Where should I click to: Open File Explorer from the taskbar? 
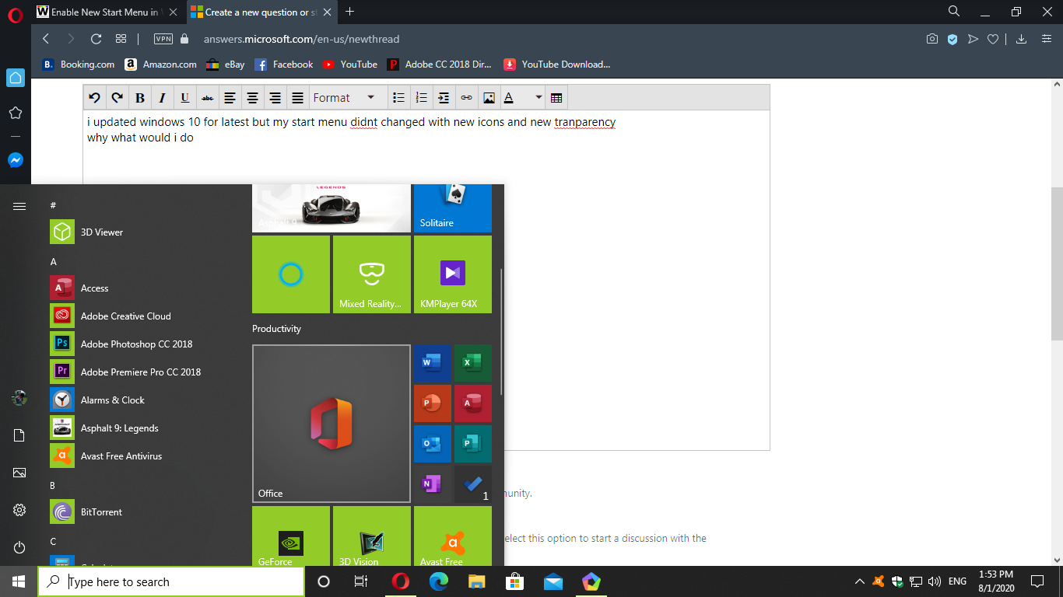coord(477,581)
